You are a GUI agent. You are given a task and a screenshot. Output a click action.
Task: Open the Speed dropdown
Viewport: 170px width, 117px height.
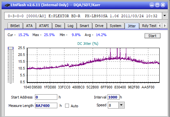click(121, 105)
